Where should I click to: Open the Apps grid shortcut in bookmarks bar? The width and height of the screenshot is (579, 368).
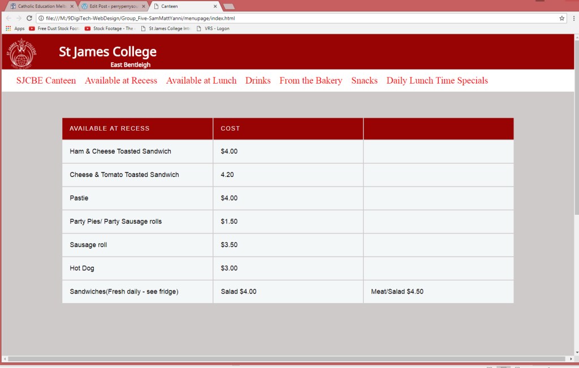(15, 28)
